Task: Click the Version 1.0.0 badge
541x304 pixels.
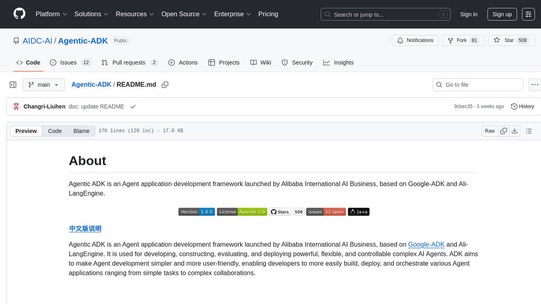Action: [x=197, y=212]
